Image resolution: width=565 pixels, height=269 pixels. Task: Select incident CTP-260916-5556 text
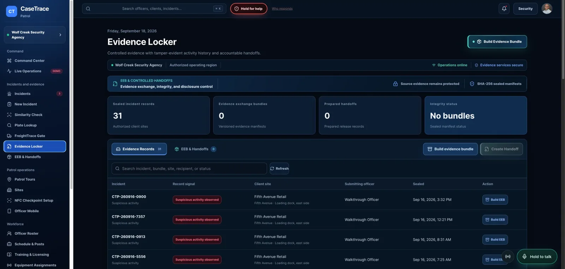[x=129, y=257]
